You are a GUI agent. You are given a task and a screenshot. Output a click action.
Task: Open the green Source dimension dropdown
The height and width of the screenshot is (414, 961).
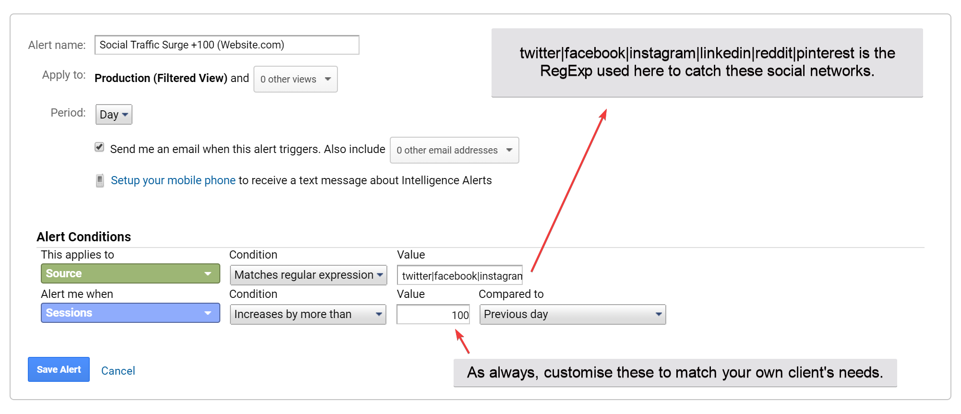(131, 273)
